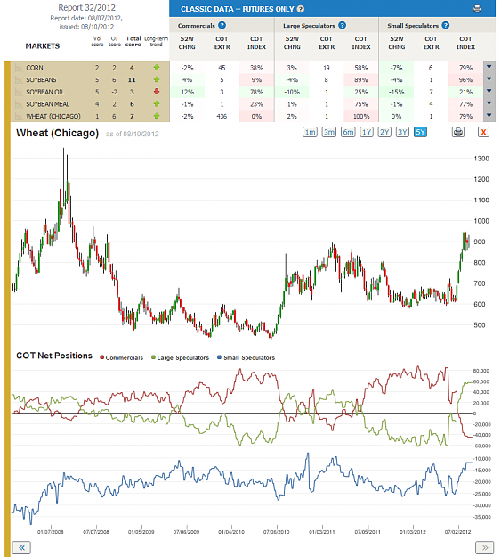Screen dimensions: 501x557
Task: Expand the CORN row dropdown arrow
Action: tap(489, 67)
